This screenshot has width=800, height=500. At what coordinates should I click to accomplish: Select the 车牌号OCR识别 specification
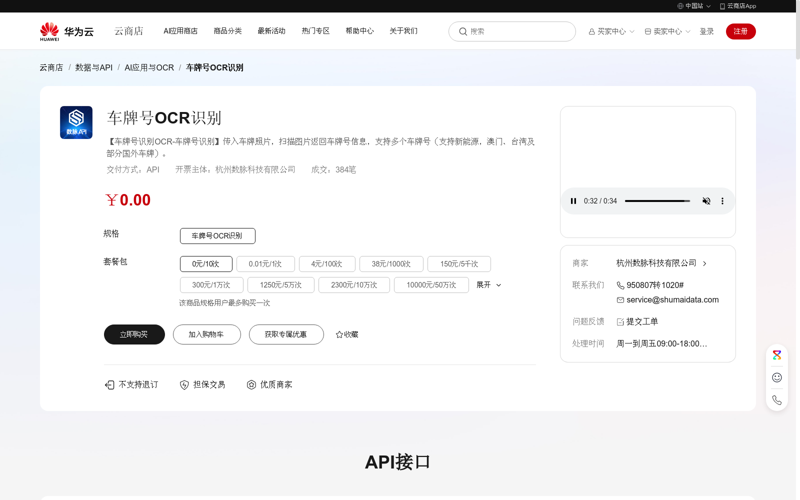coord(217,236)
